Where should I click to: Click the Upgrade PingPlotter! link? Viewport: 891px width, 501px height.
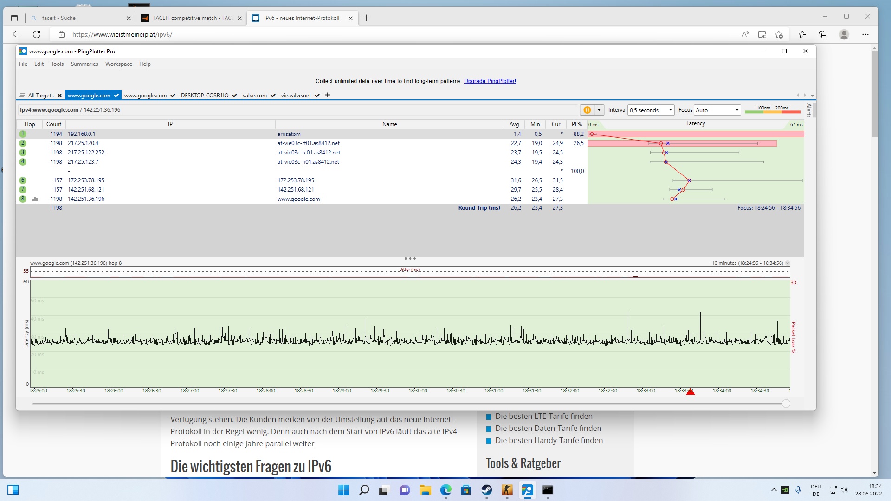pyautogui.click(x=490, y=81)
